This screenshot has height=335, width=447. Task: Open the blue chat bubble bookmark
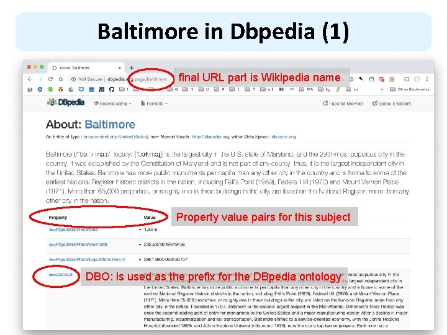(81, 89)
